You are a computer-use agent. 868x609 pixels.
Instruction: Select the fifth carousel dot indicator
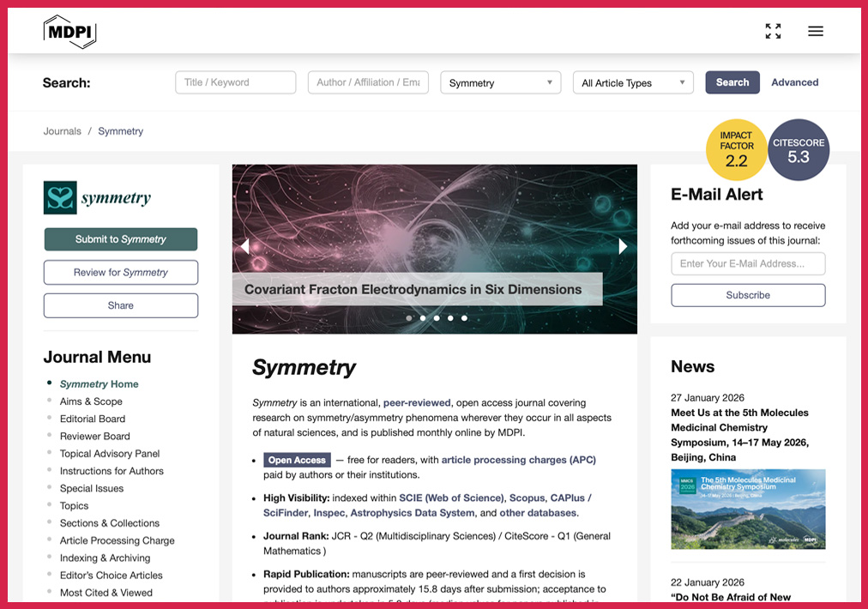click(464, 318)
